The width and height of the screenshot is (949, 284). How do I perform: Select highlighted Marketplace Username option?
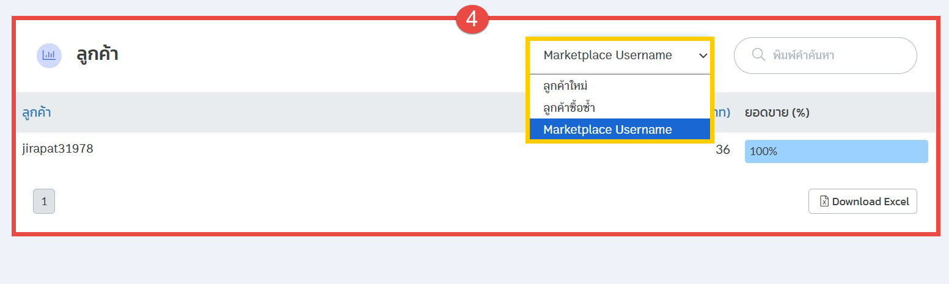(x=607, y=129)
